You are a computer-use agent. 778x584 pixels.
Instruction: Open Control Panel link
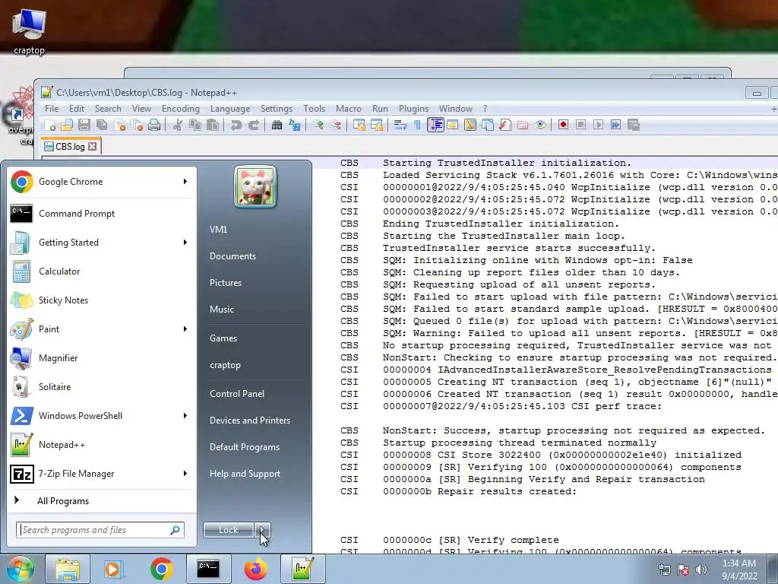[237, 394]
